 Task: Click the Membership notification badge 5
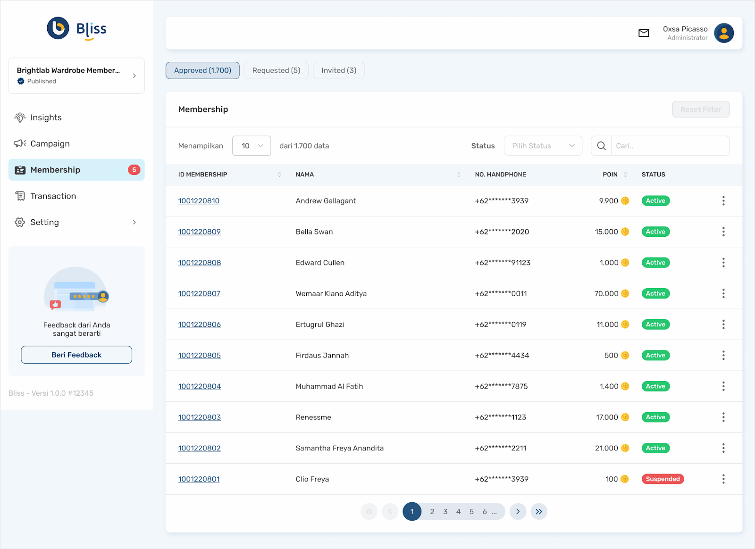pos(134,170)
